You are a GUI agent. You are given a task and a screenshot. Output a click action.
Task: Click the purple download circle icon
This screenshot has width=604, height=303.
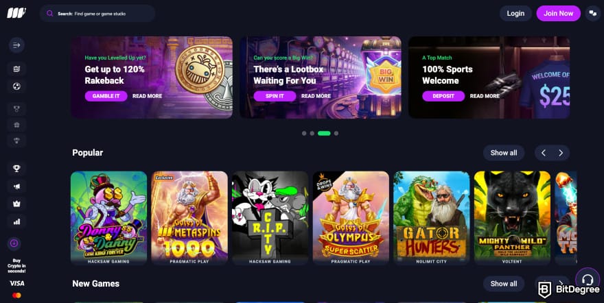[x=14, y=243]
